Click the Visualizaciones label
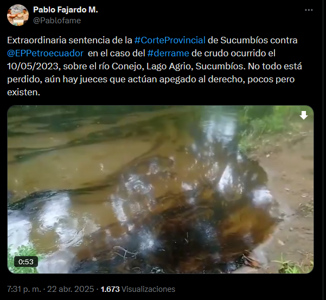 point(148,289)
